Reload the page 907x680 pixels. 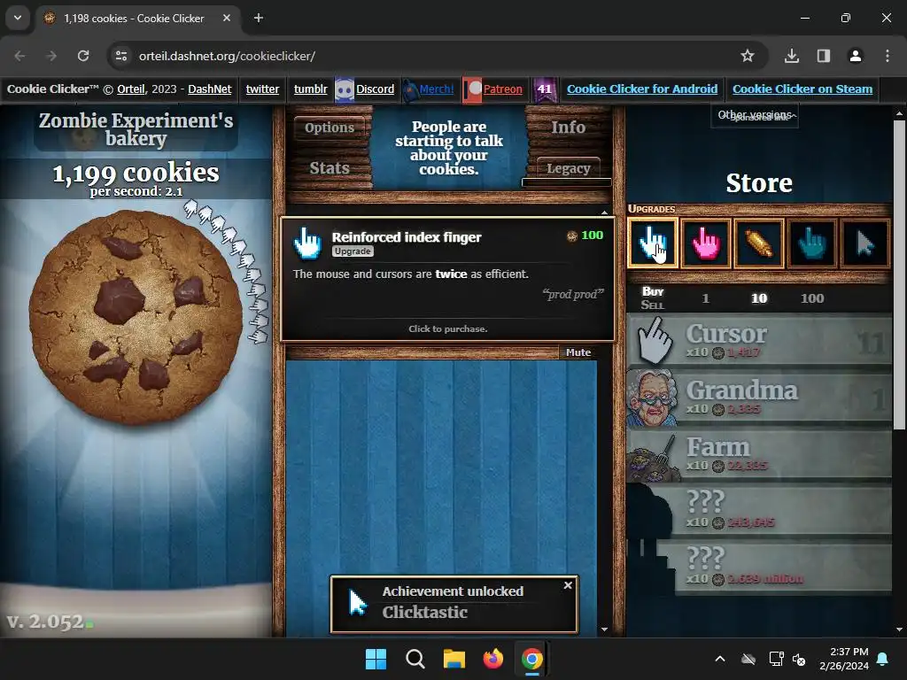tap(83, 56)
